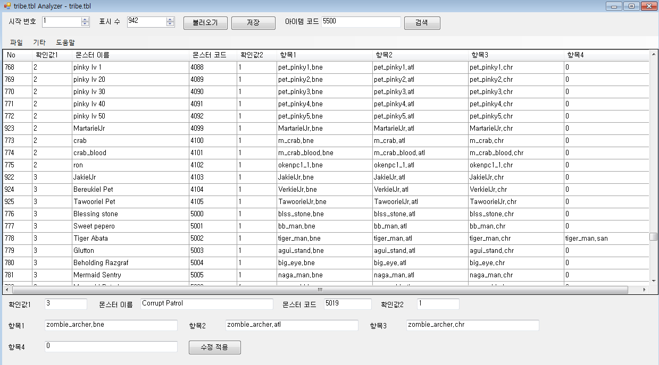659x365 pixels.
Task: Click the 아이템 코드 input field
Action: 361,22
